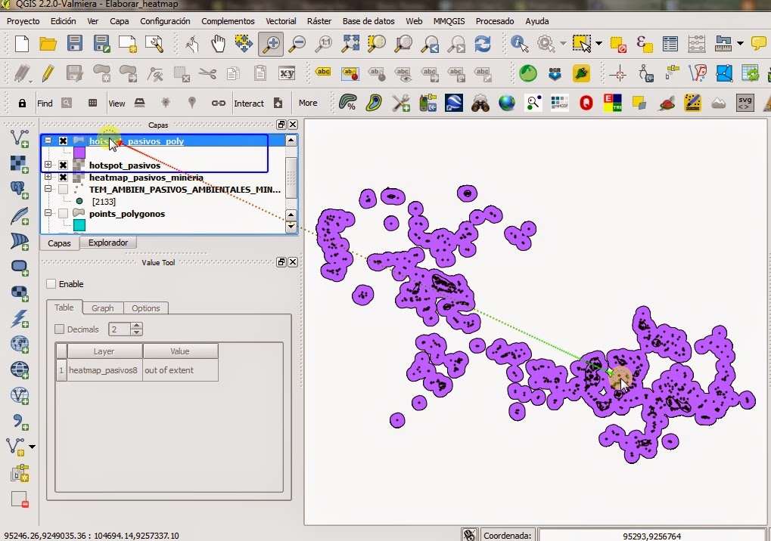Collapse the points_polygonos layer tree
Image resolution: width=771 pixels, height=541 pixels.
(48, 213)
